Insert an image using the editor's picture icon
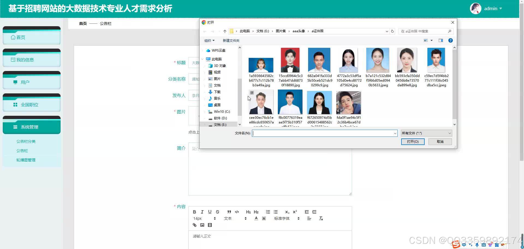Image resolution: width=524 pixels, height=249 pixels. [202, 225]
